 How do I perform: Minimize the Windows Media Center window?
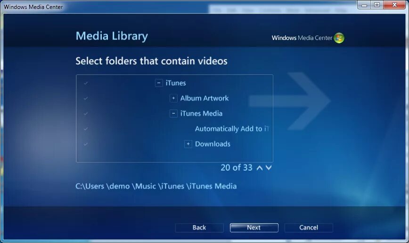point(364,5)
